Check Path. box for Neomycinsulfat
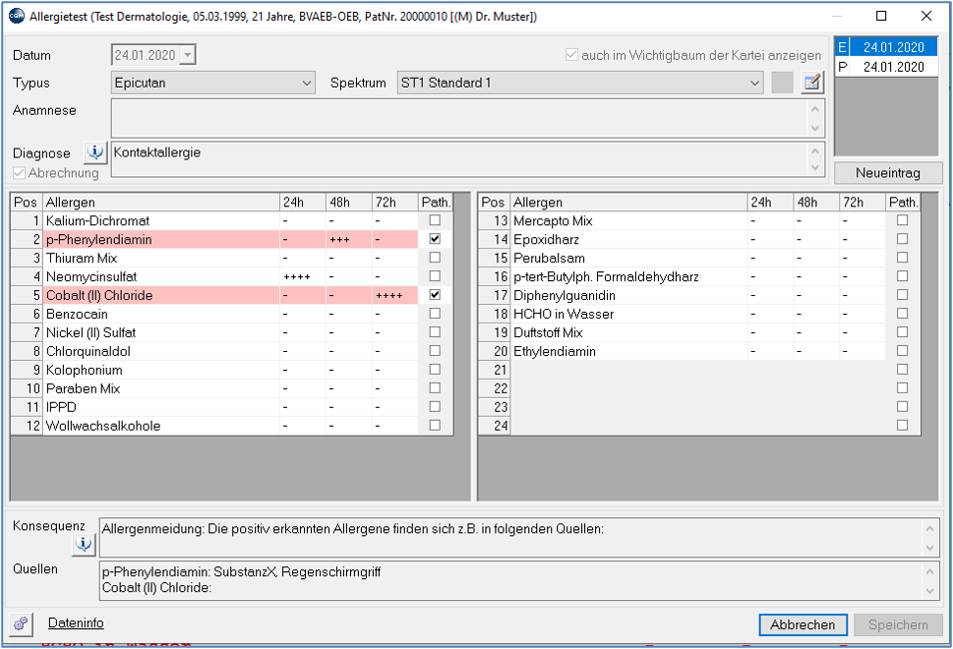This screenshot has width=953, height=649. (x=435, y=276)
